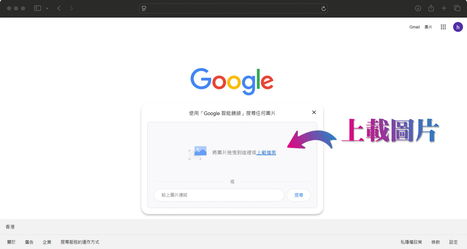Viewport: 467px width, 249px height.
Task: Open the sidebar options dropdown chevron
Action: click(x=47, y=8)
